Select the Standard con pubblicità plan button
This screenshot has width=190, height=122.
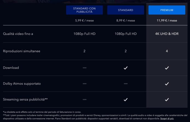tap(84, 10)
